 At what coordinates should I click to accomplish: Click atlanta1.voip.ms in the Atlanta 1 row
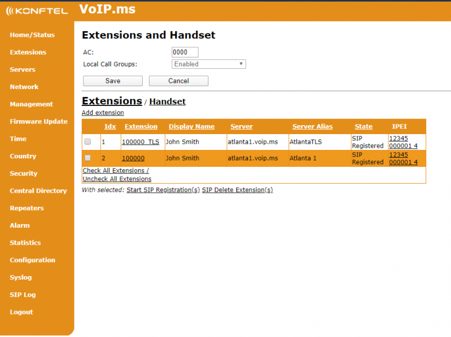(x=253, y=158)
